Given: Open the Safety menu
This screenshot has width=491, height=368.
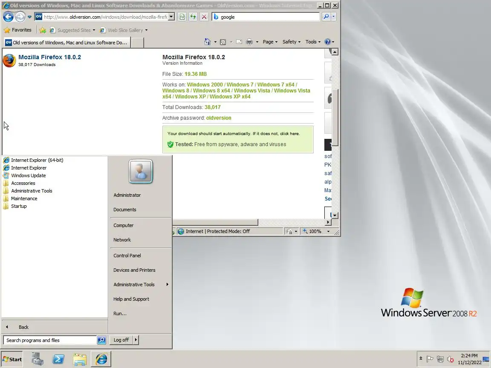Looking at the screenshot, I should [291, 42].
